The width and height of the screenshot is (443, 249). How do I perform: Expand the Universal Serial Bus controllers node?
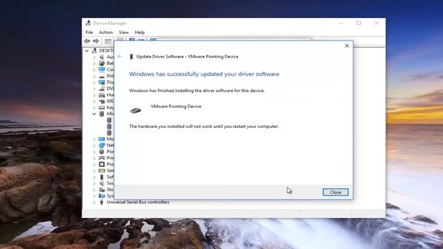click(x=94, y=202)
